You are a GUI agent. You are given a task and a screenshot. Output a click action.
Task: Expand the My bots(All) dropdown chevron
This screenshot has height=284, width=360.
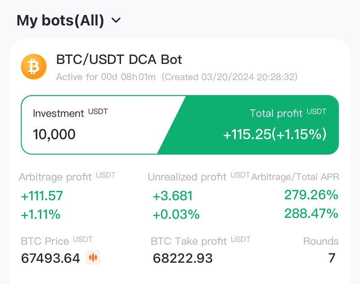pyautogui.click(x=116, y=20)
